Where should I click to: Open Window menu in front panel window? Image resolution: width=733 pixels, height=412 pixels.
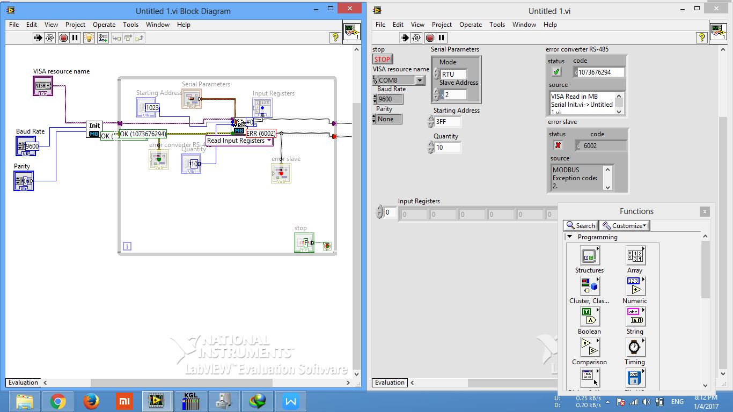click(524, 24)
